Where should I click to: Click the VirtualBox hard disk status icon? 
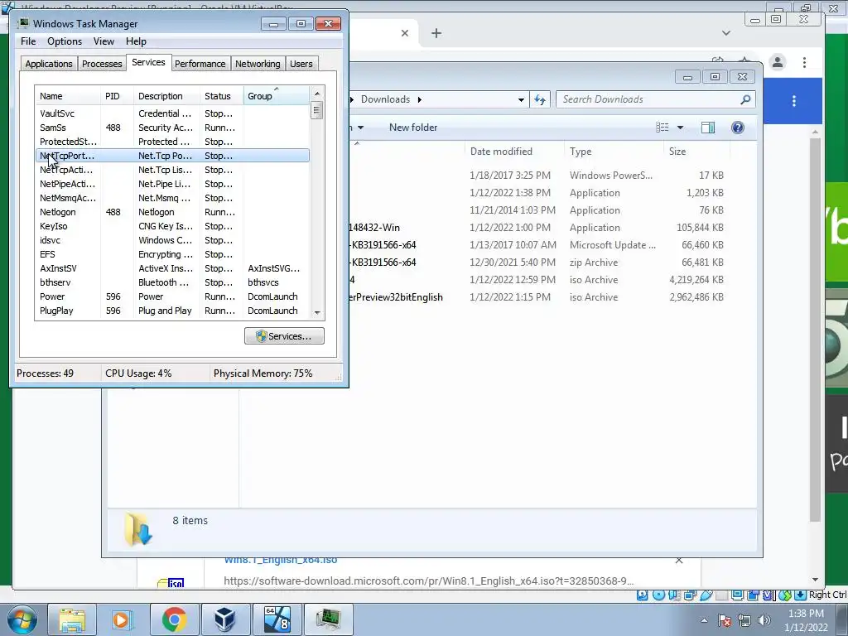[x=642, y=595]
